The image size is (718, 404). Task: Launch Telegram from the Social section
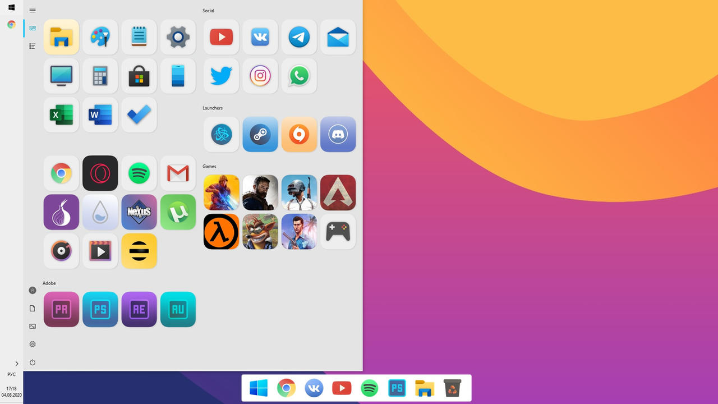pyautogui.click(x=299, y=37)
